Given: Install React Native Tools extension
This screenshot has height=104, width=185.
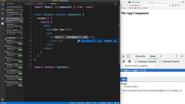Looking at the screenshot, I should 20,80.
